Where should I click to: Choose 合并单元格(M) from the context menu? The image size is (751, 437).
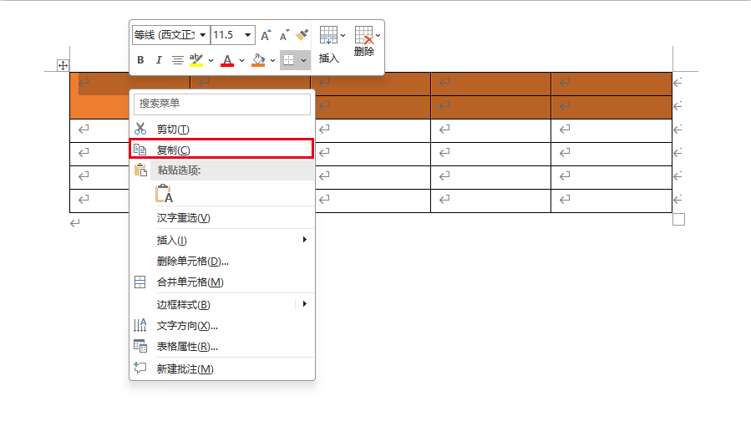[x=190, y=282]
